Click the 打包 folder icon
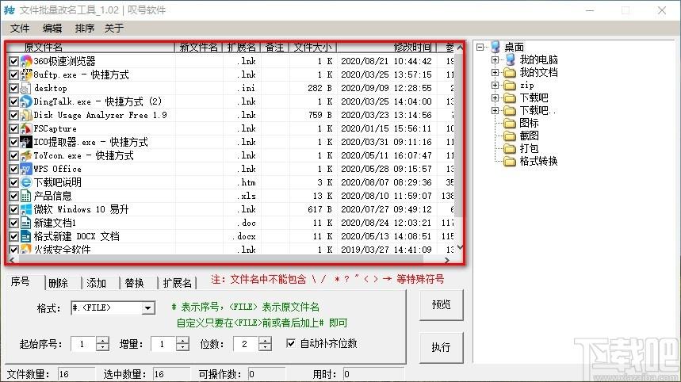This screenshot has width=681, height=382. tap(510, 148)
